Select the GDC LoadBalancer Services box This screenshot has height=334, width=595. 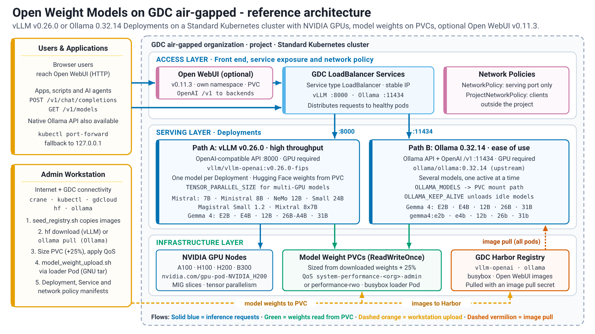click(x=358, y=90)
